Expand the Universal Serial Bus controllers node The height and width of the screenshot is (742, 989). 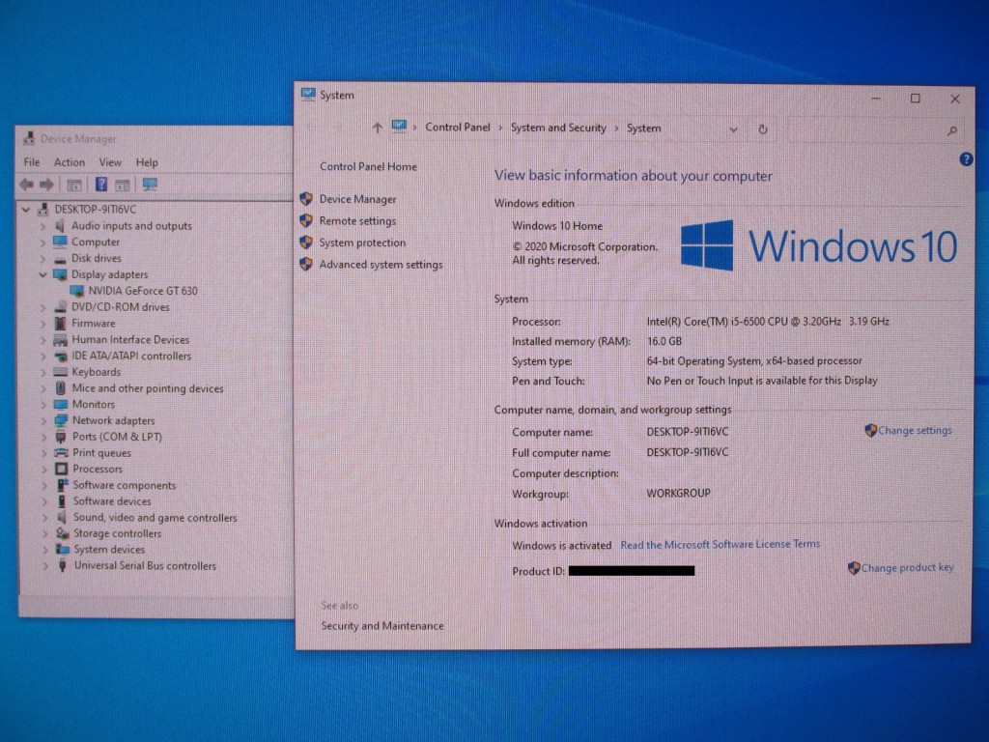(42, 566)
